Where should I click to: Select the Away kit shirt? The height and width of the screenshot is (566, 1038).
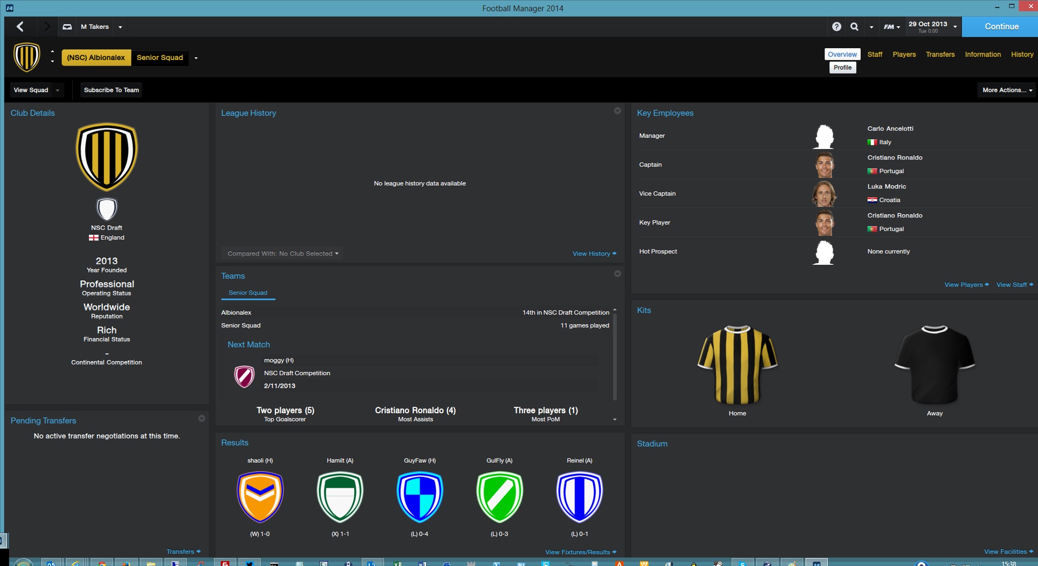[x=935, y=364]
